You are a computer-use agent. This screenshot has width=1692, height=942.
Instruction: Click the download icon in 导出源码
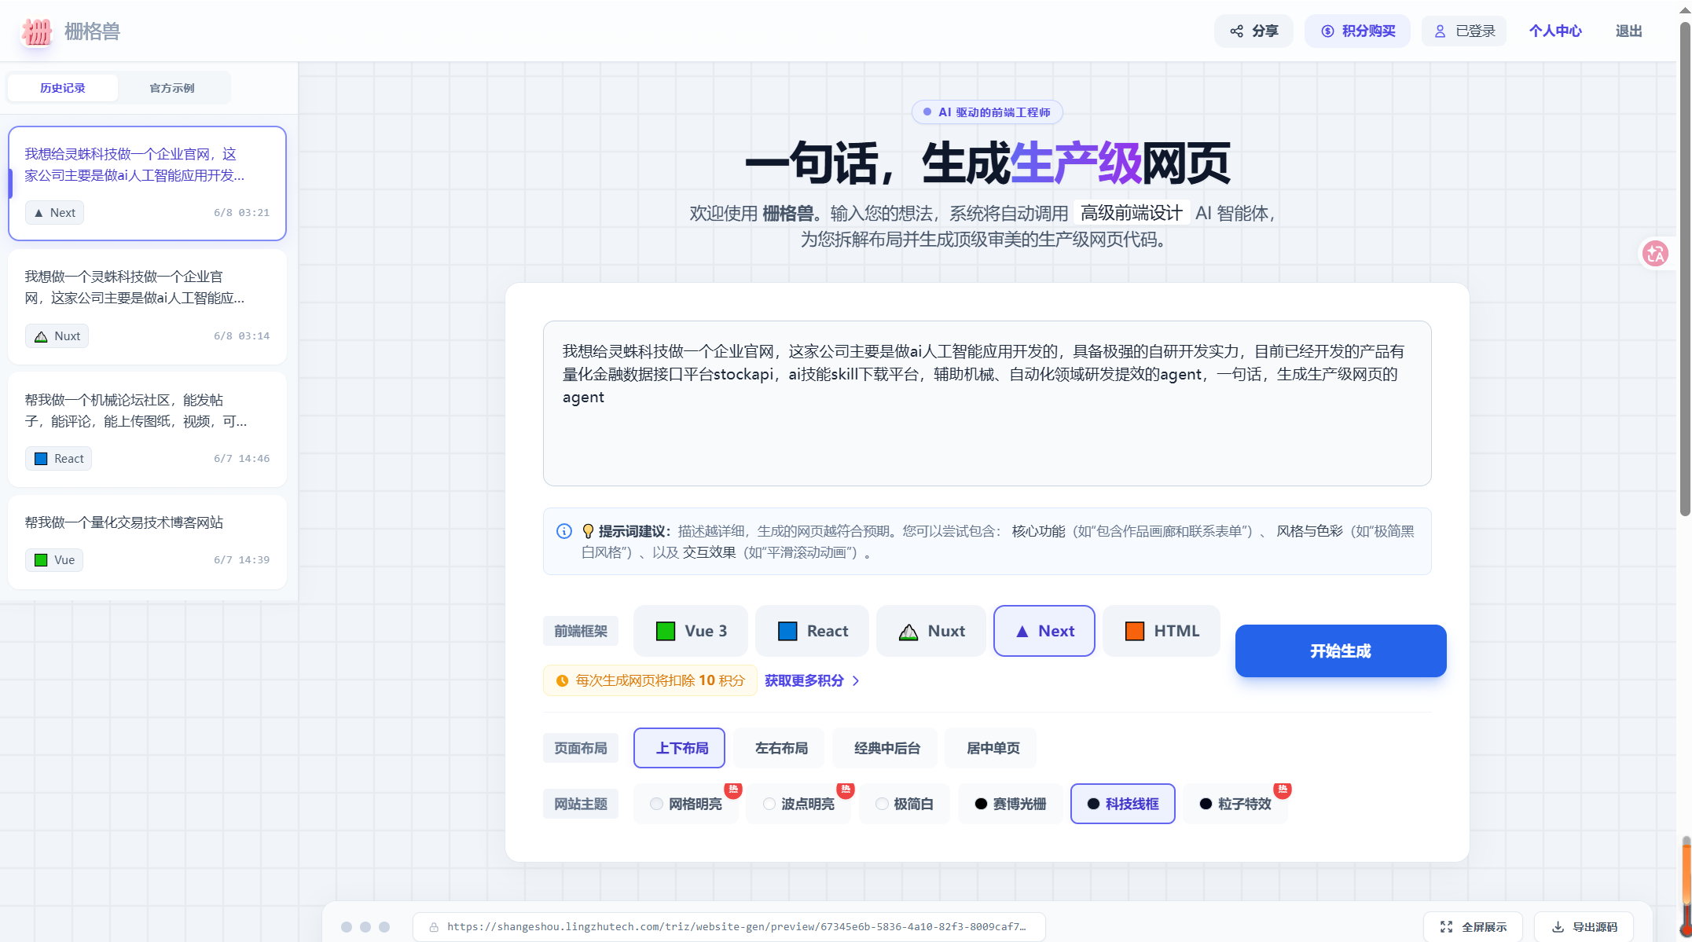click(1558, 927)
